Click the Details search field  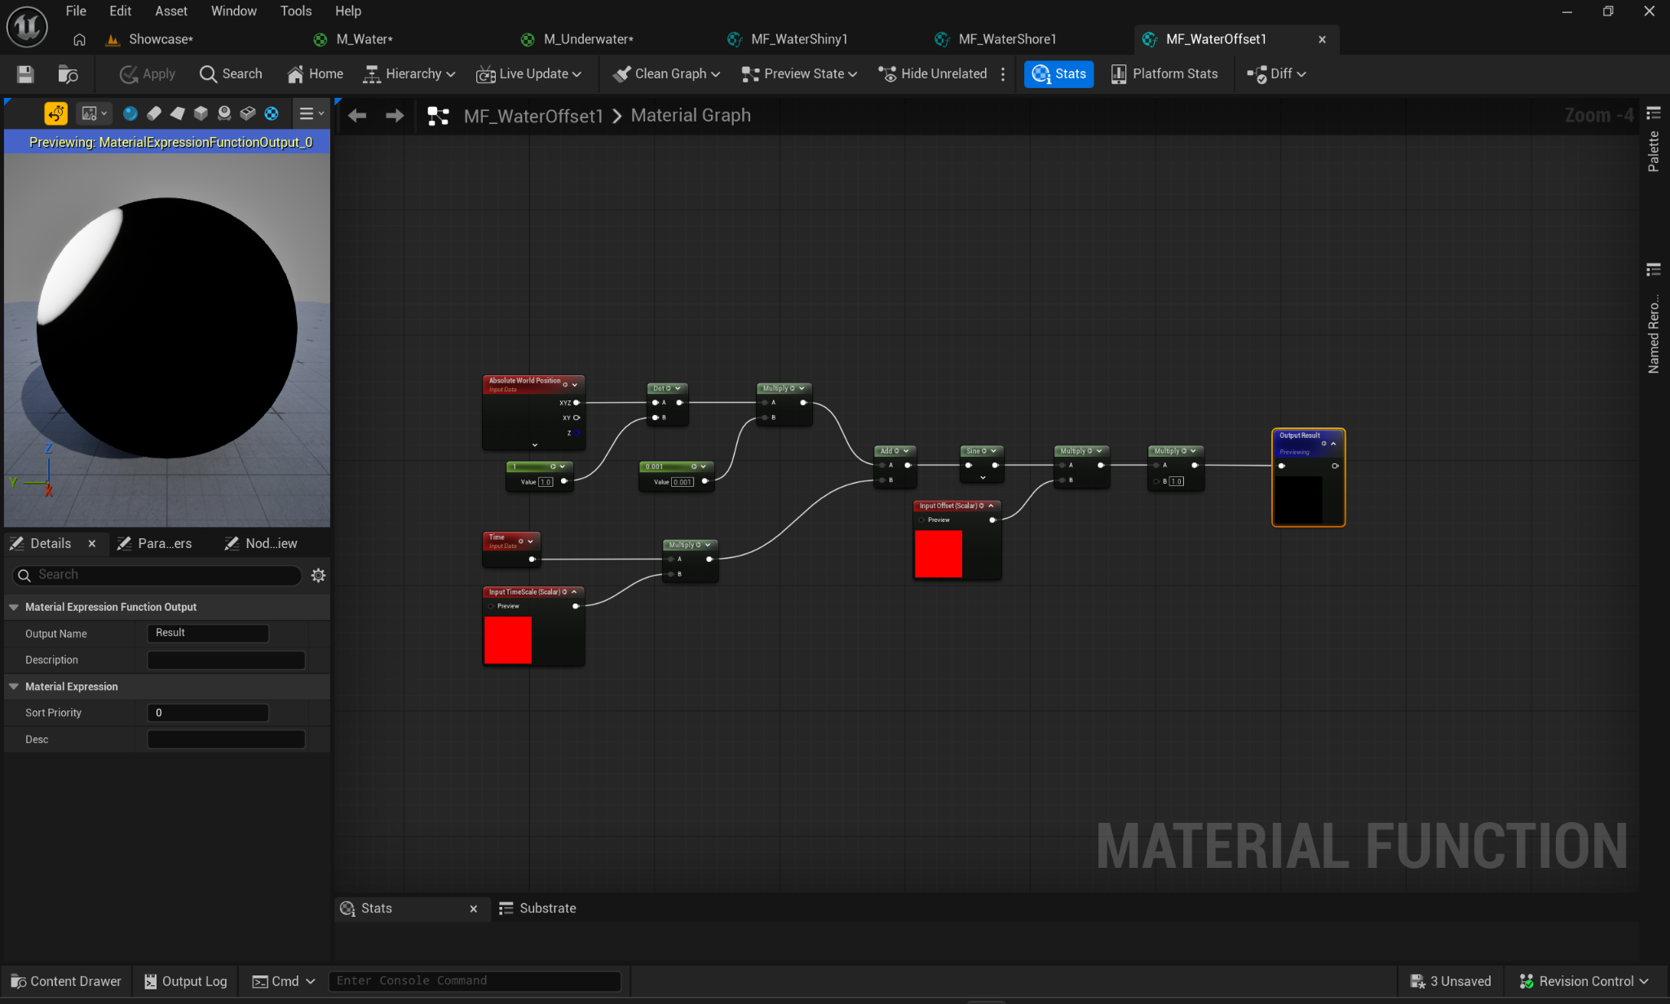(157, 575)
